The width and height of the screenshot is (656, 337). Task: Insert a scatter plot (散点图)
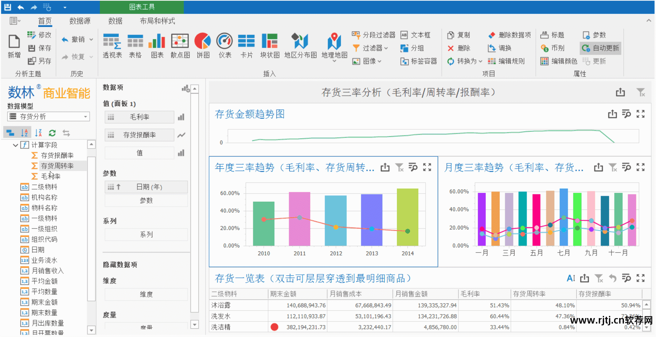pos(180,45)
